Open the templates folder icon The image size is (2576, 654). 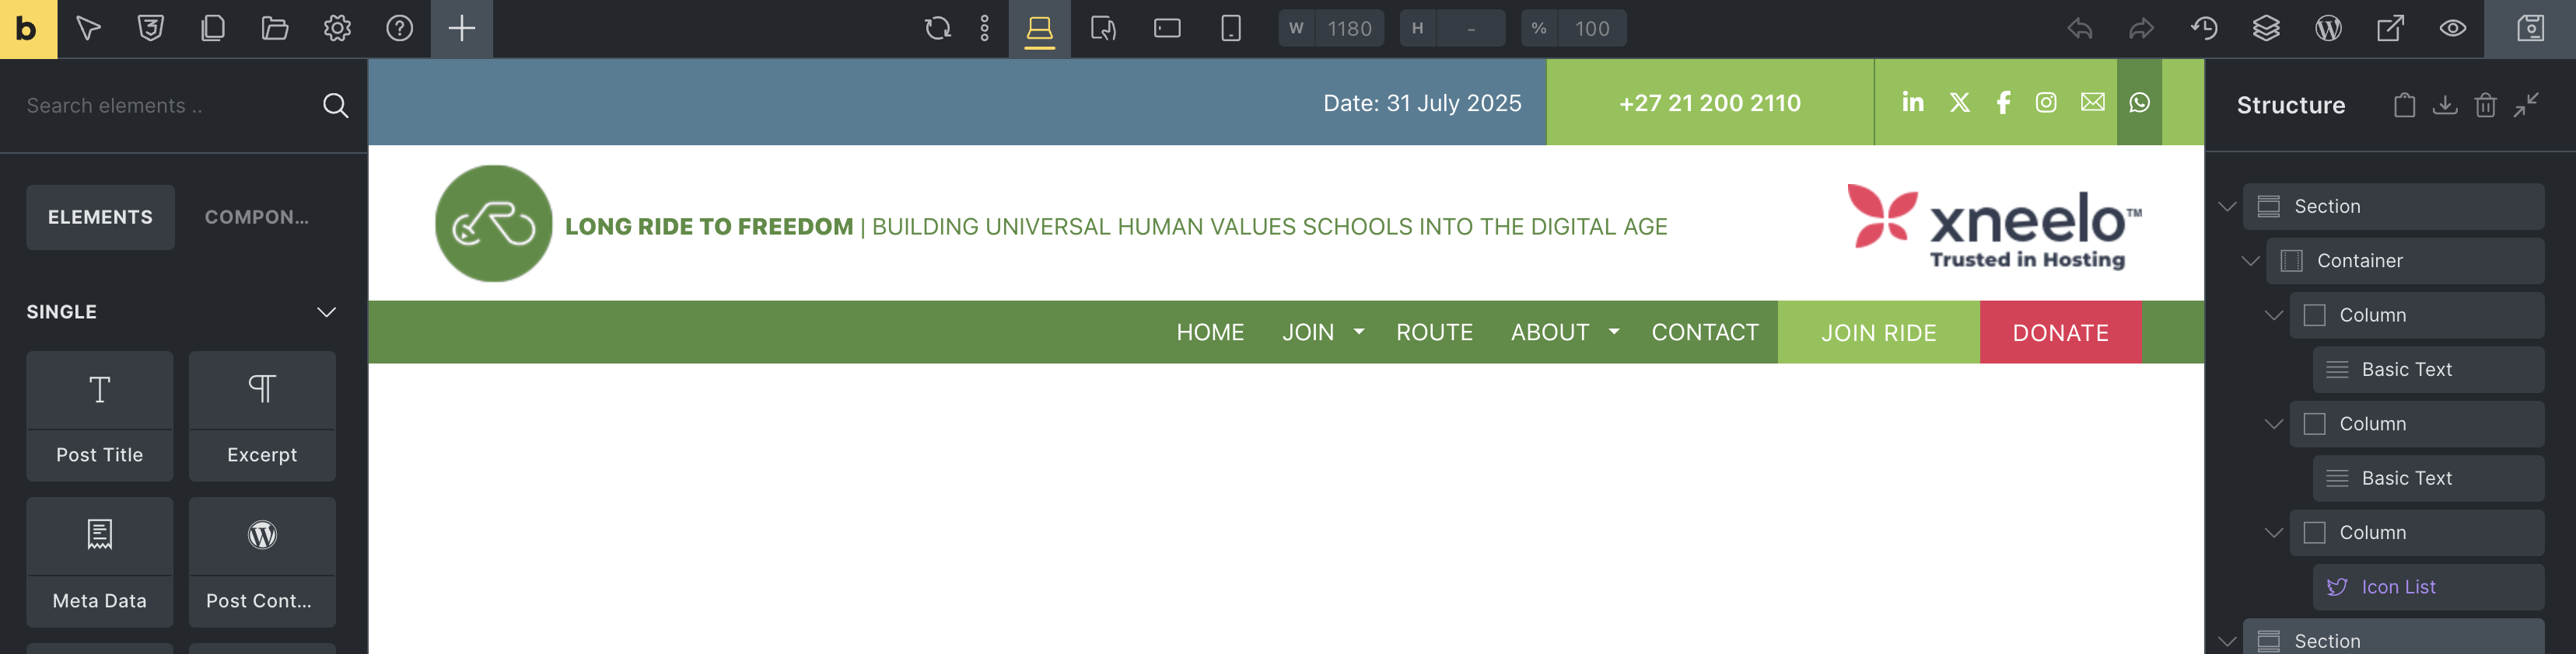[275, 29]
